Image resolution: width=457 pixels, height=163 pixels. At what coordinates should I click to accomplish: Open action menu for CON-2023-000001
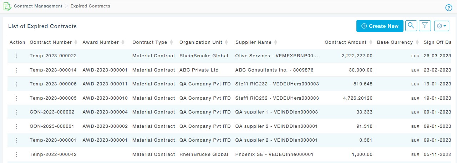tap(16, 126)
